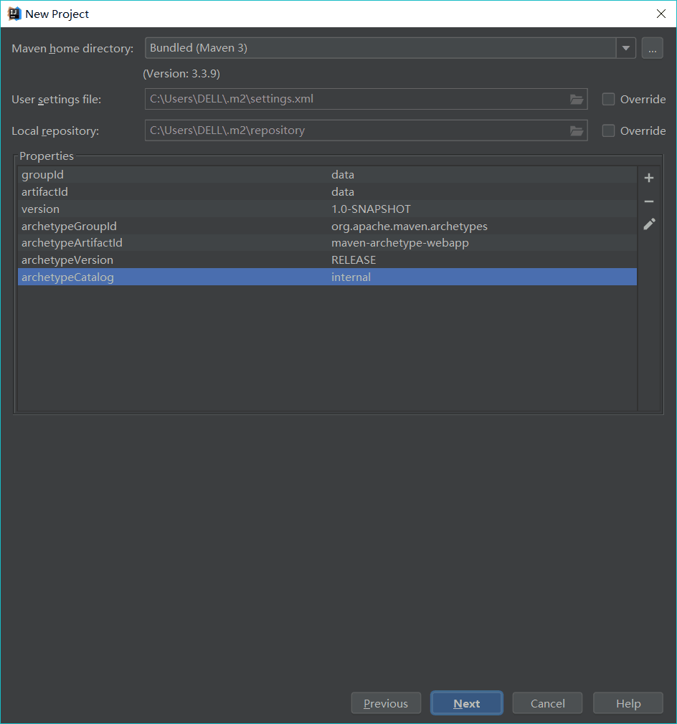
Task: Click the User settings file path field
Action: (x=366, y=99)
